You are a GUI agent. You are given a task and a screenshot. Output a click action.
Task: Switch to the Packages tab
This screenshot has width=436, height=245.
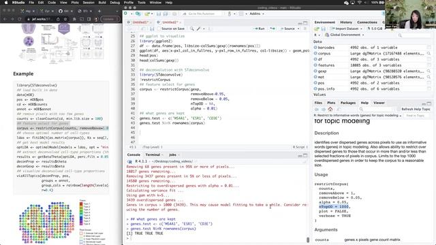tap(348, 103)
